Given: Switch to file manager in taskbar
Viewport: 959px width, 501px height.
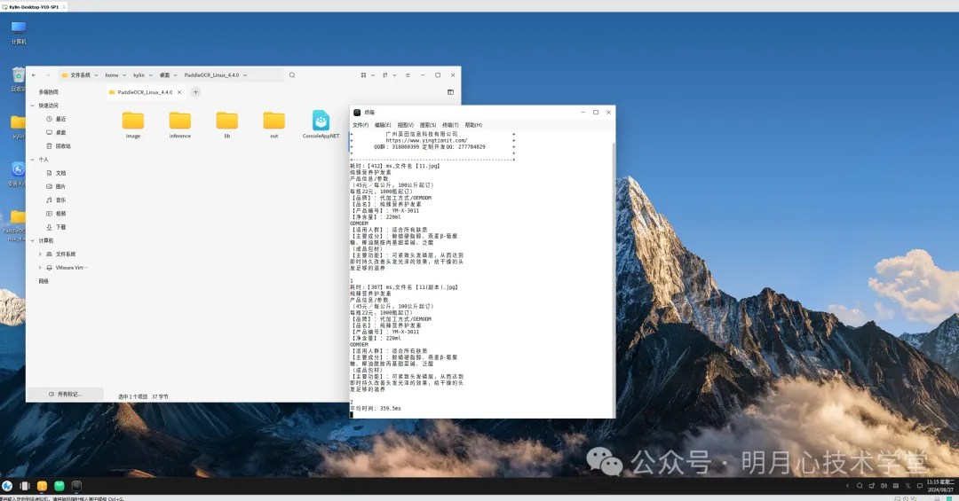Looking at the screenshot, I should [x=43, y=486].
